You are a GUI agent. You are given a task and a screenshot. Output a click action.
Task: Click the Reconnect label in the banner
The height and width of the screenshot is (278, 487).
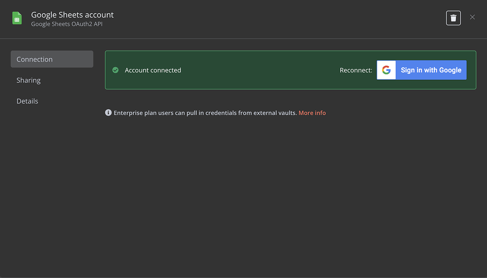click(x=356, y=70)
